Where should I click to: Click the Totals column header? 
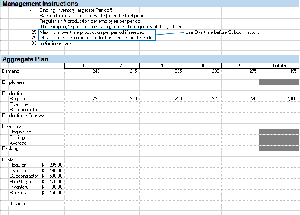pos(279,65)
